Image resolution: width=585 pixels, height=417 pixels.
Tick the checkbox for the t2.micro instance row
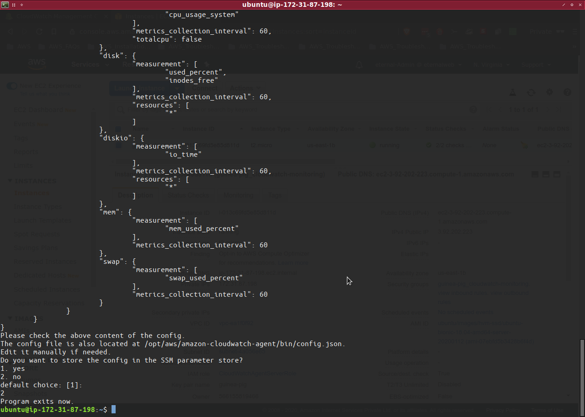coord(118,145)
